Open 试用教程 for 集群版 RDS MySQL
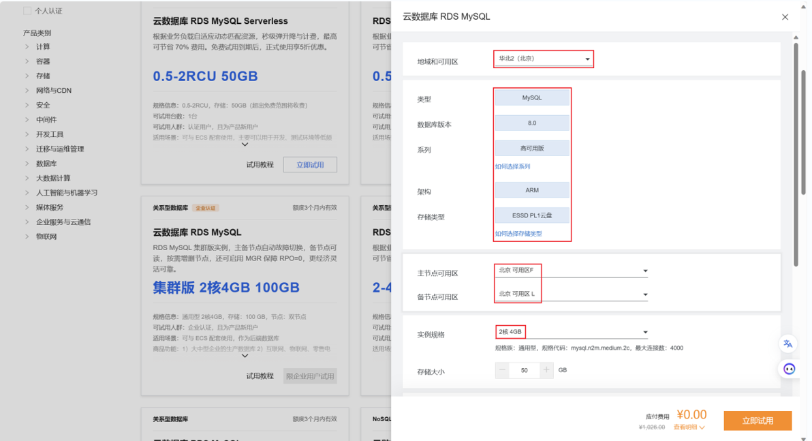Screen dimensions: 812x441 tap(260, 376)
